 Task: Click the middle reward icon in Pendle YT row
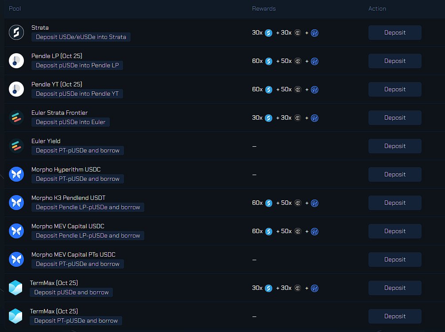[298, 90]
